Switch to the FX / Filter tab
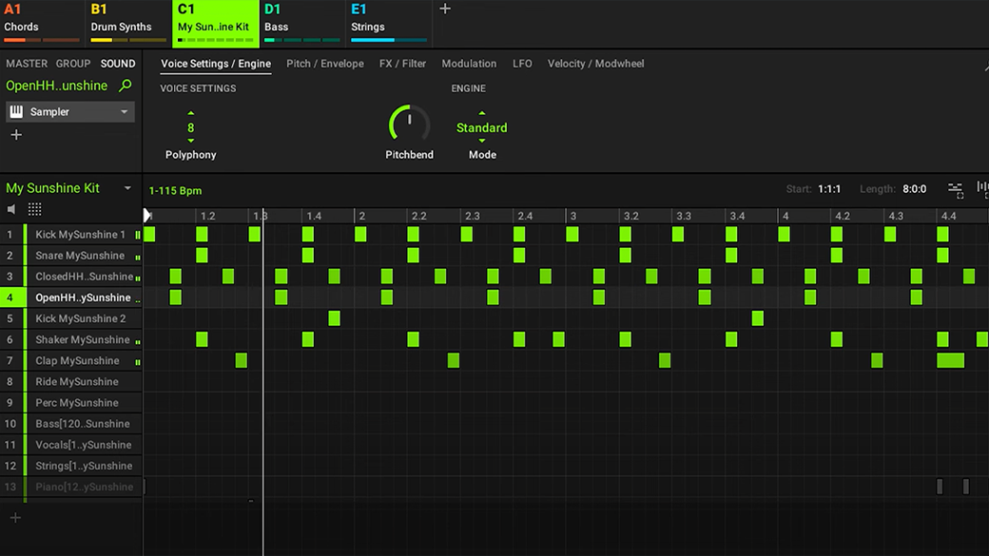989x556 pixels. point(402,64)
